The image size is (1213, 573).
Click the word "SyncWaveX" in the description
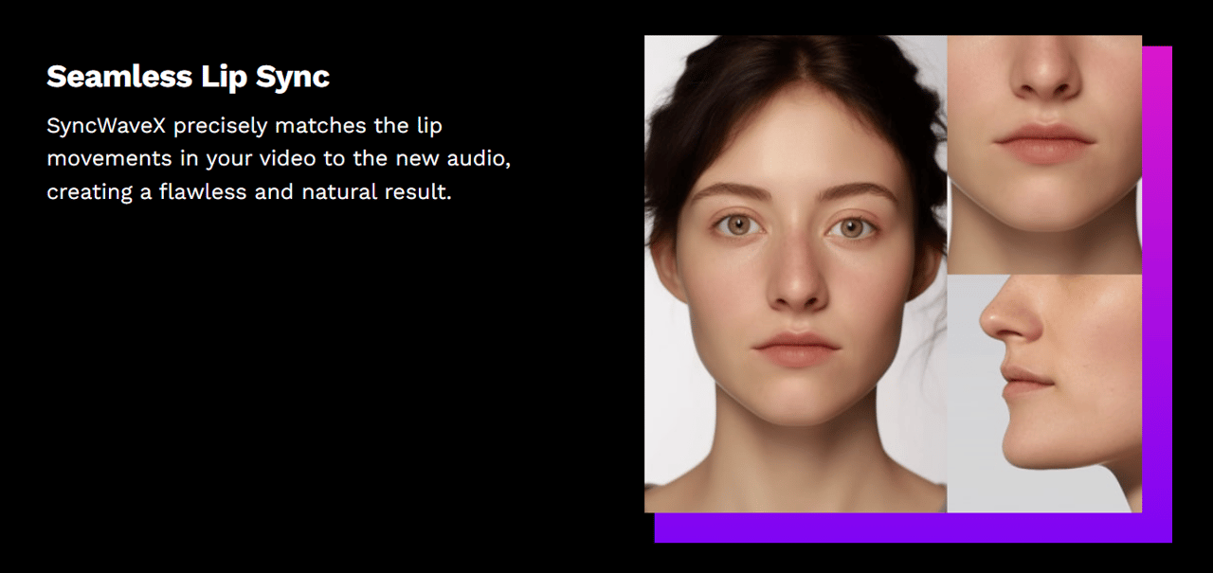[x=106, y=126]
